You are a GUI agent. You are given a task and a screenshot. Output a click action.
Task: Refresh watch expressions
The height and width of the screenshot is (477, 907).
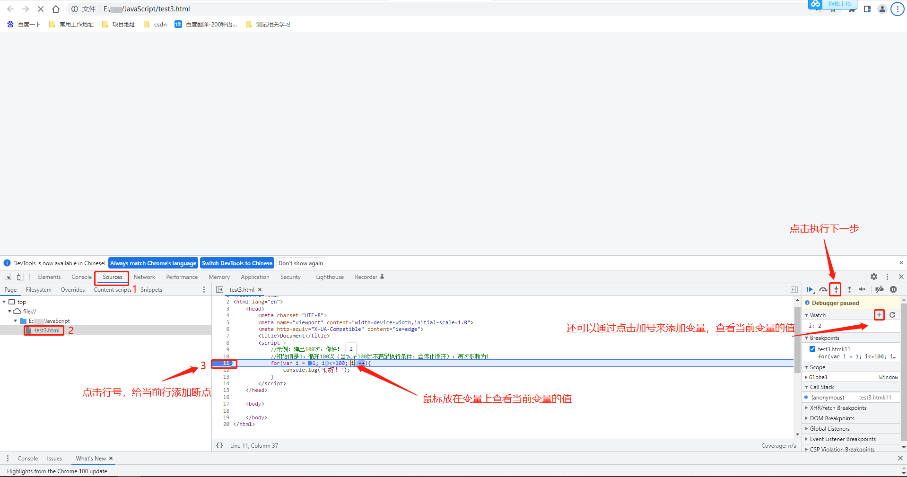pyautogui.click(x=892, y=315)
